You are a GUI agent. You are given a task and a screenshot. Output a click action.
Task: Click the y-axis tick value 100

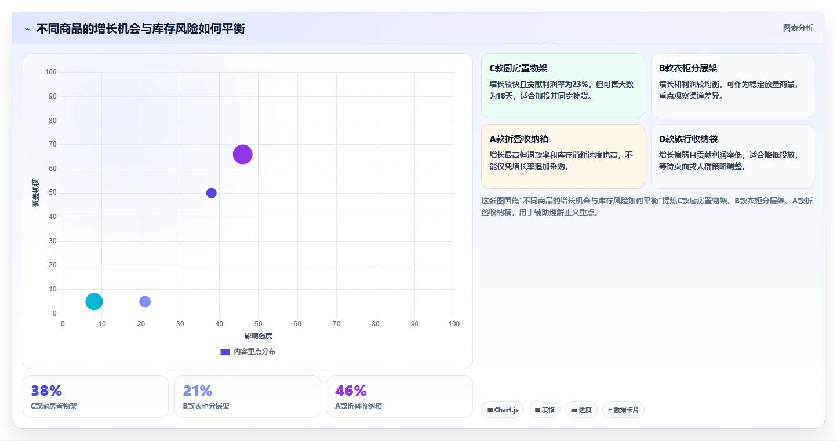(x=51, y=72)
